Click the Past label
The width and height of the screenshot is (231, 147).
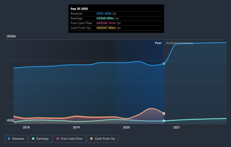coord(158,43)
